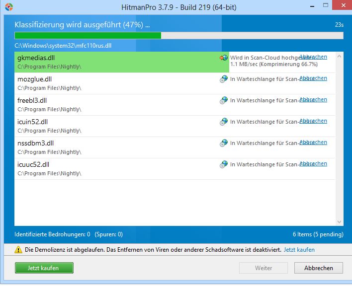Open the blue Jetzt kaufen link in license notice
The height and width of the screenshot is (286, 352).
click(x=299, y=250)
